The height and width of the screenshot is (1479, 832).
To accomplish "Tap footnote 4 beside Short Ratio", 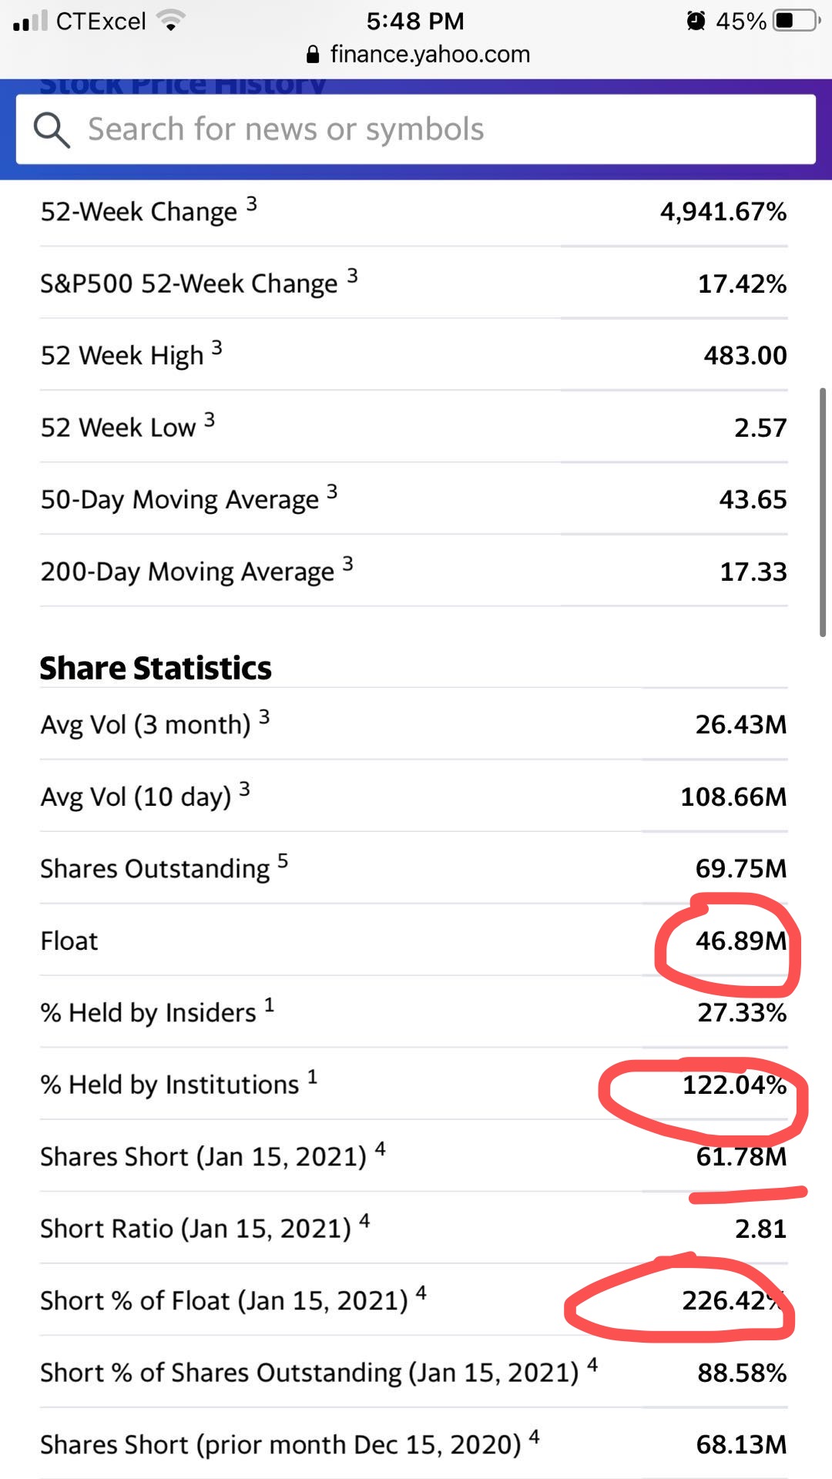I will (364, 1221).
